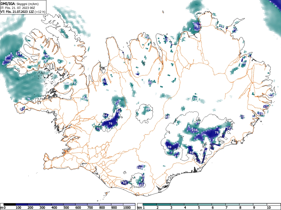Click the '66' visibility value on the map
The width and height of the screenshot is (281, 210).
point(125,183)
